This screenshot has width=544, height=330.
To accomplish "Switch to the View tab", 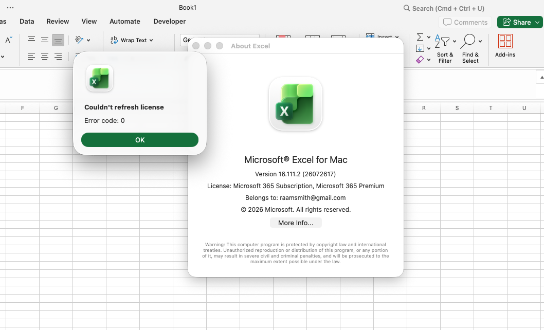I will (x=89, y=21).
